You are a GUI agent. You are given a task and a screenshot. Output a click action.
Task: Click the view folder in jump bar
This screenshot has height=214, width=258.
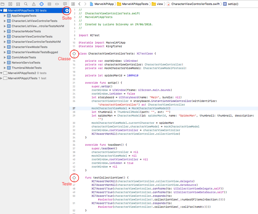[157, 4]
